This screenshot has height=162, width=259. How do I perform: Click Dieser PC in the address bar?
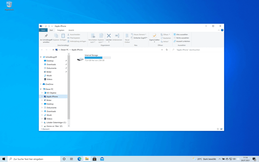[x=64, y=50]
